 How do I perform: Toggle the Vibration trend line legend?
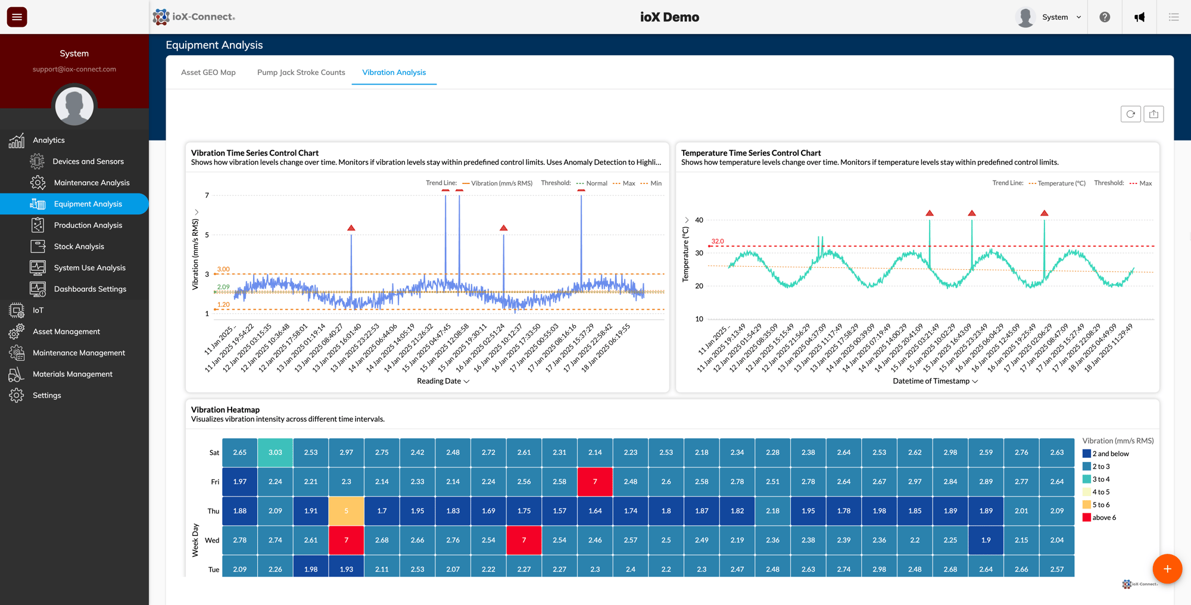click(x=498, y=183)
